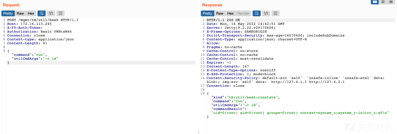397x134 pixels.
Task: Select Pretty tab in Response panel
Action: pos(208,13)
